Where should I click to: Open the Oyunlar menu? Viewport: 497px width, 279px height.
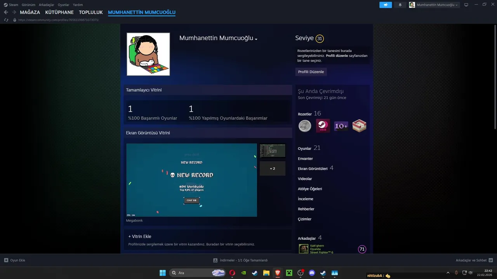pos(64,5)
